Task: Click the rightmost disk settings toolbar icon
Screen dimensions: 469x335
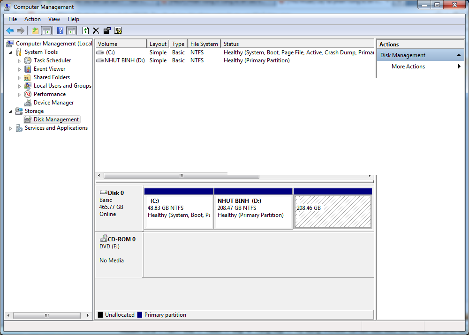Action: [118, 31]
